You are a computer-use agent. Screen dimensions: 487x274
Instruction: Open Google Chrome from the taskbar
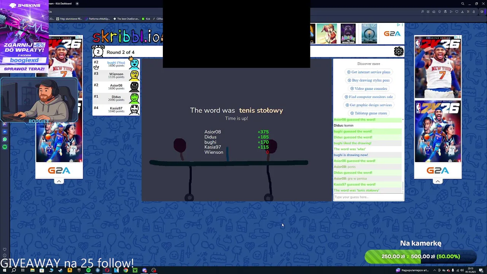coord(126,270)
